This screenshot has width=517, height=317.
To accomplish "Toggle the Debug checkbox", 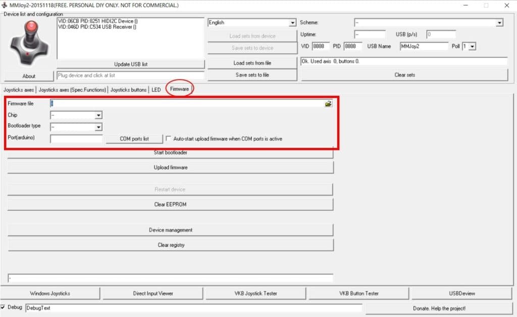I will coord(4,307).
